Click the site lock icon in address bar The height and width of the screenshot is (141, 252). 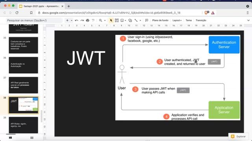[x=39, y=13]
